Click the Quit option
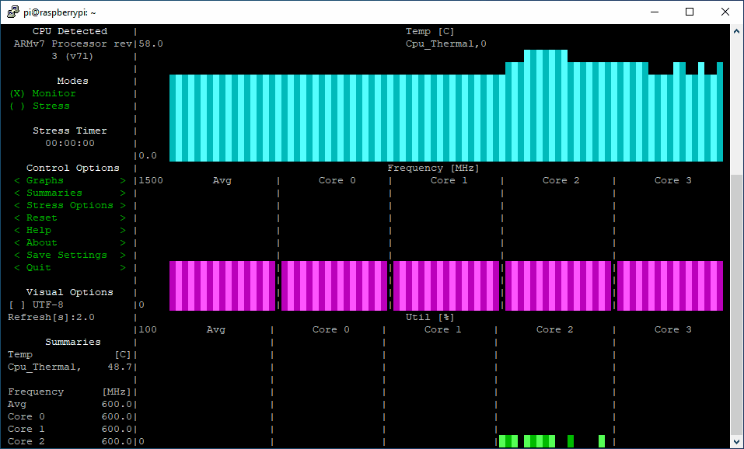The height and width of the screenshot is (449, 744). [x=70, y=267]
